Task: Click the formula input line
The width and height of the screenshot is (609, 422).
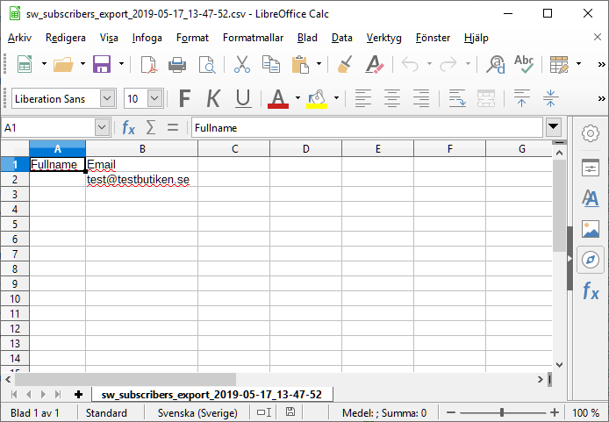Action: 367,127
